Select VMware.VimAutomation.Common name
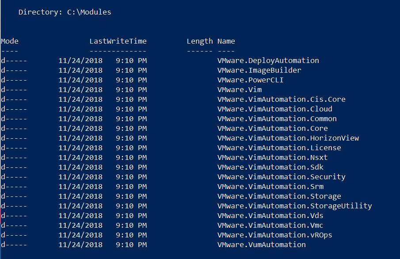 click(x=277, y=118)
